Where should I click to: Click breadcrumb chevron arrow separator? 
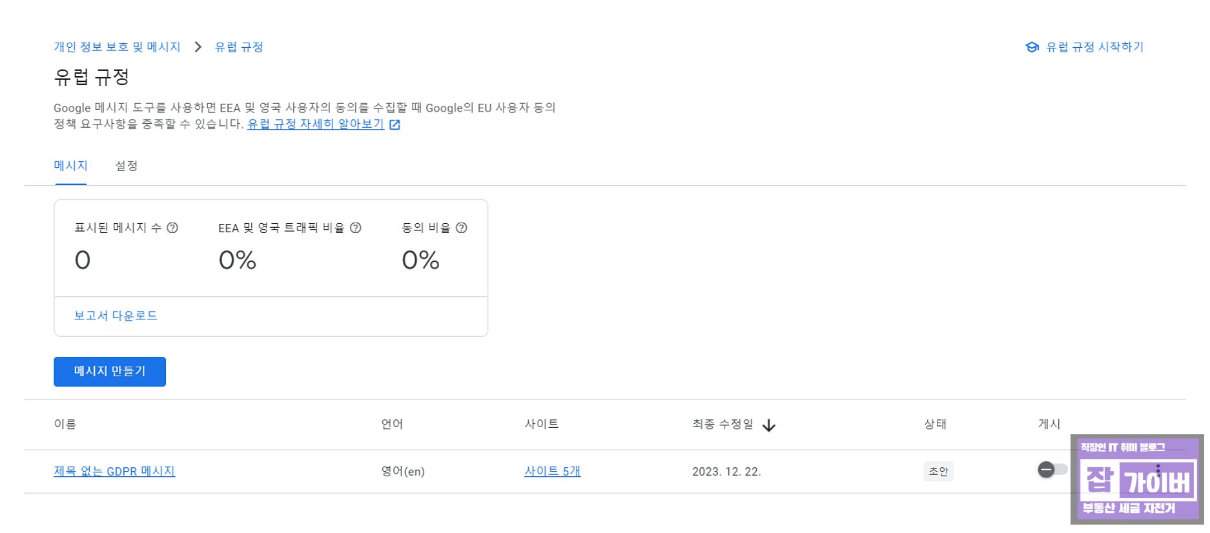198,47
